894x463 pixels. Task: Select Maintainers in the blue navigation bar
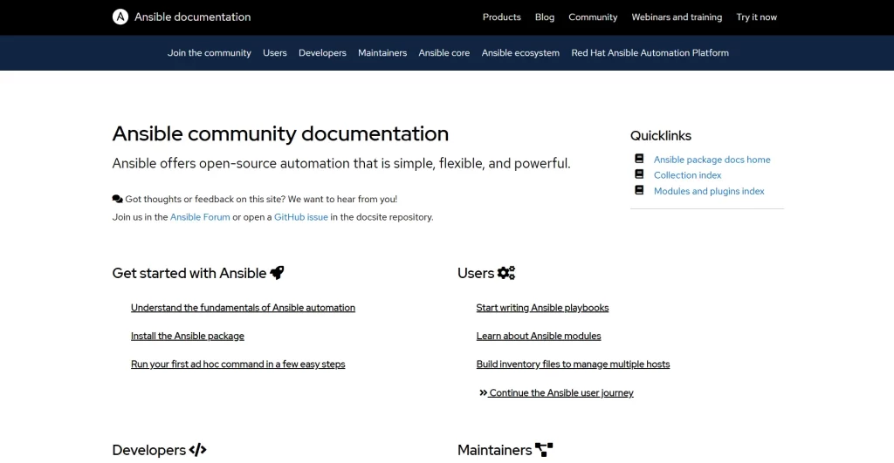(x=382, y=53)
